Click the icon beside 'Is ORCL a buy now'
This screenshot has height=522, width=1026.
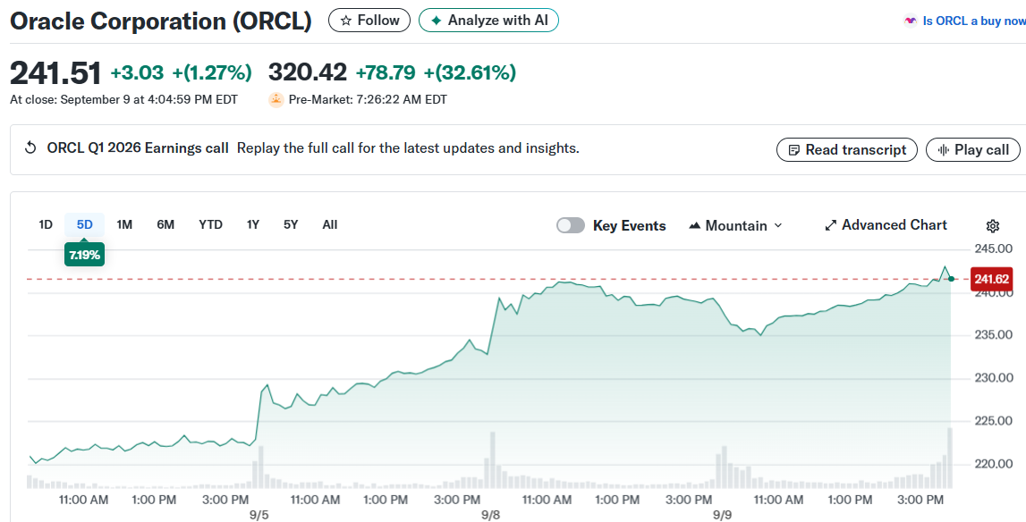coord(911,21)
